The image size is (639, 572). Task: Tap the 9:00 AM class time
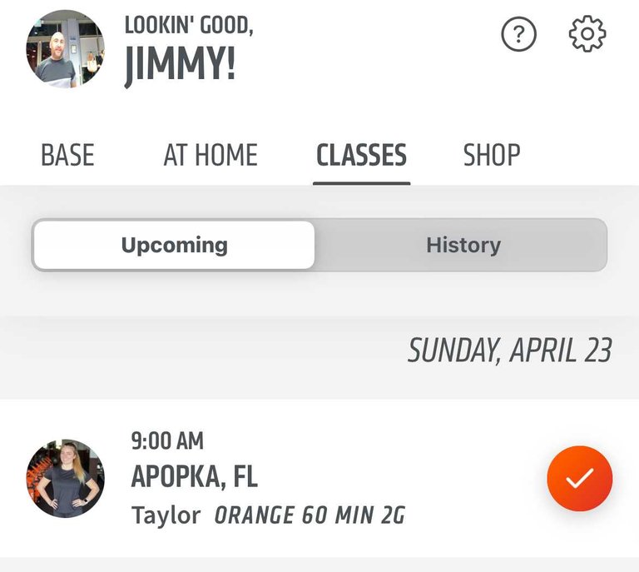point(167,441)
